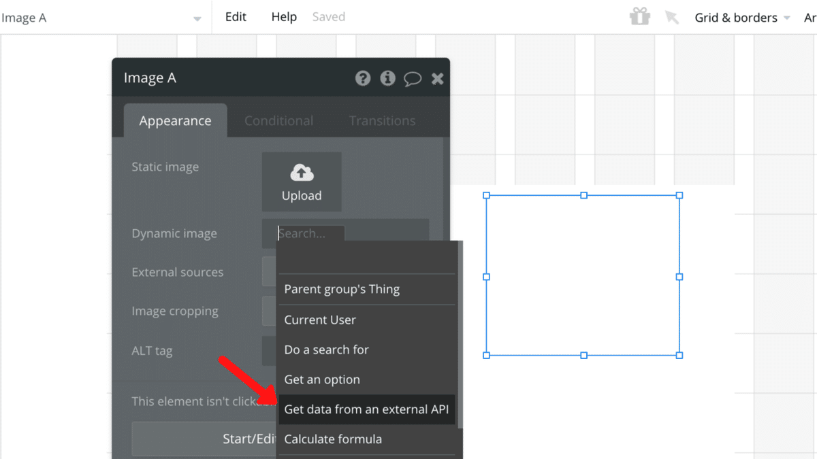The width and height of the screenshot is (817, 459).
Task: Select the Appearance tab
Action: coord(175,121)
